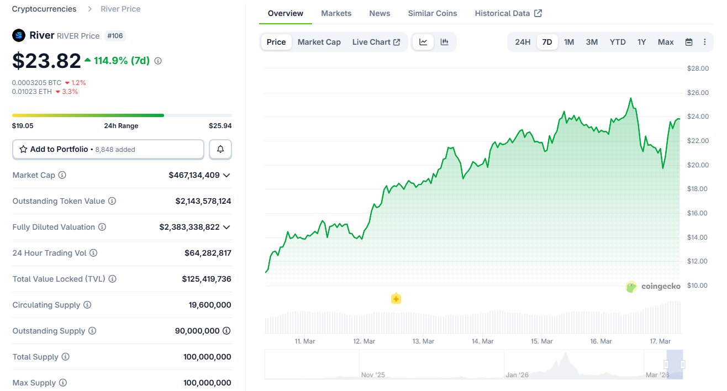Viewport: 727px width, 391px height.
Task: Click the right handle of range navigator
Action: pyautogui.click(x=683, y=364)
